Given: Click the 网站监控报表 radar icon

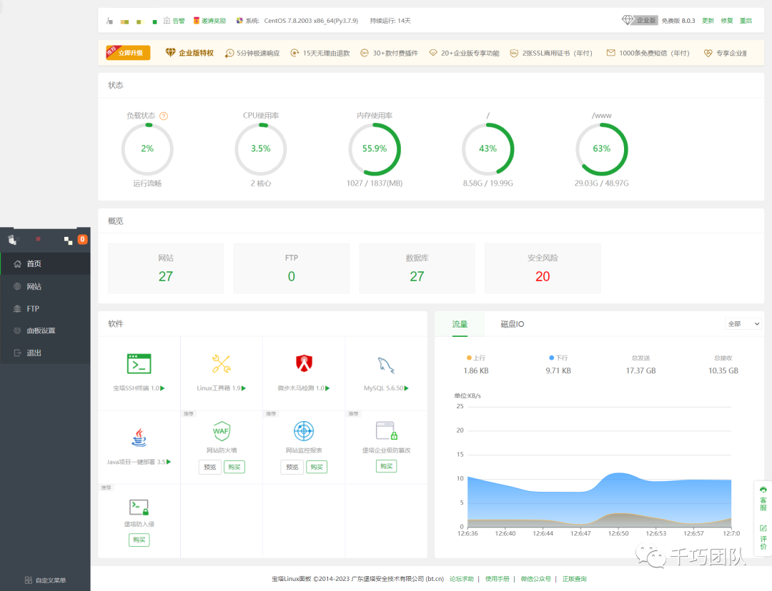Looking at the screenshot, I should tap(304, 431).
